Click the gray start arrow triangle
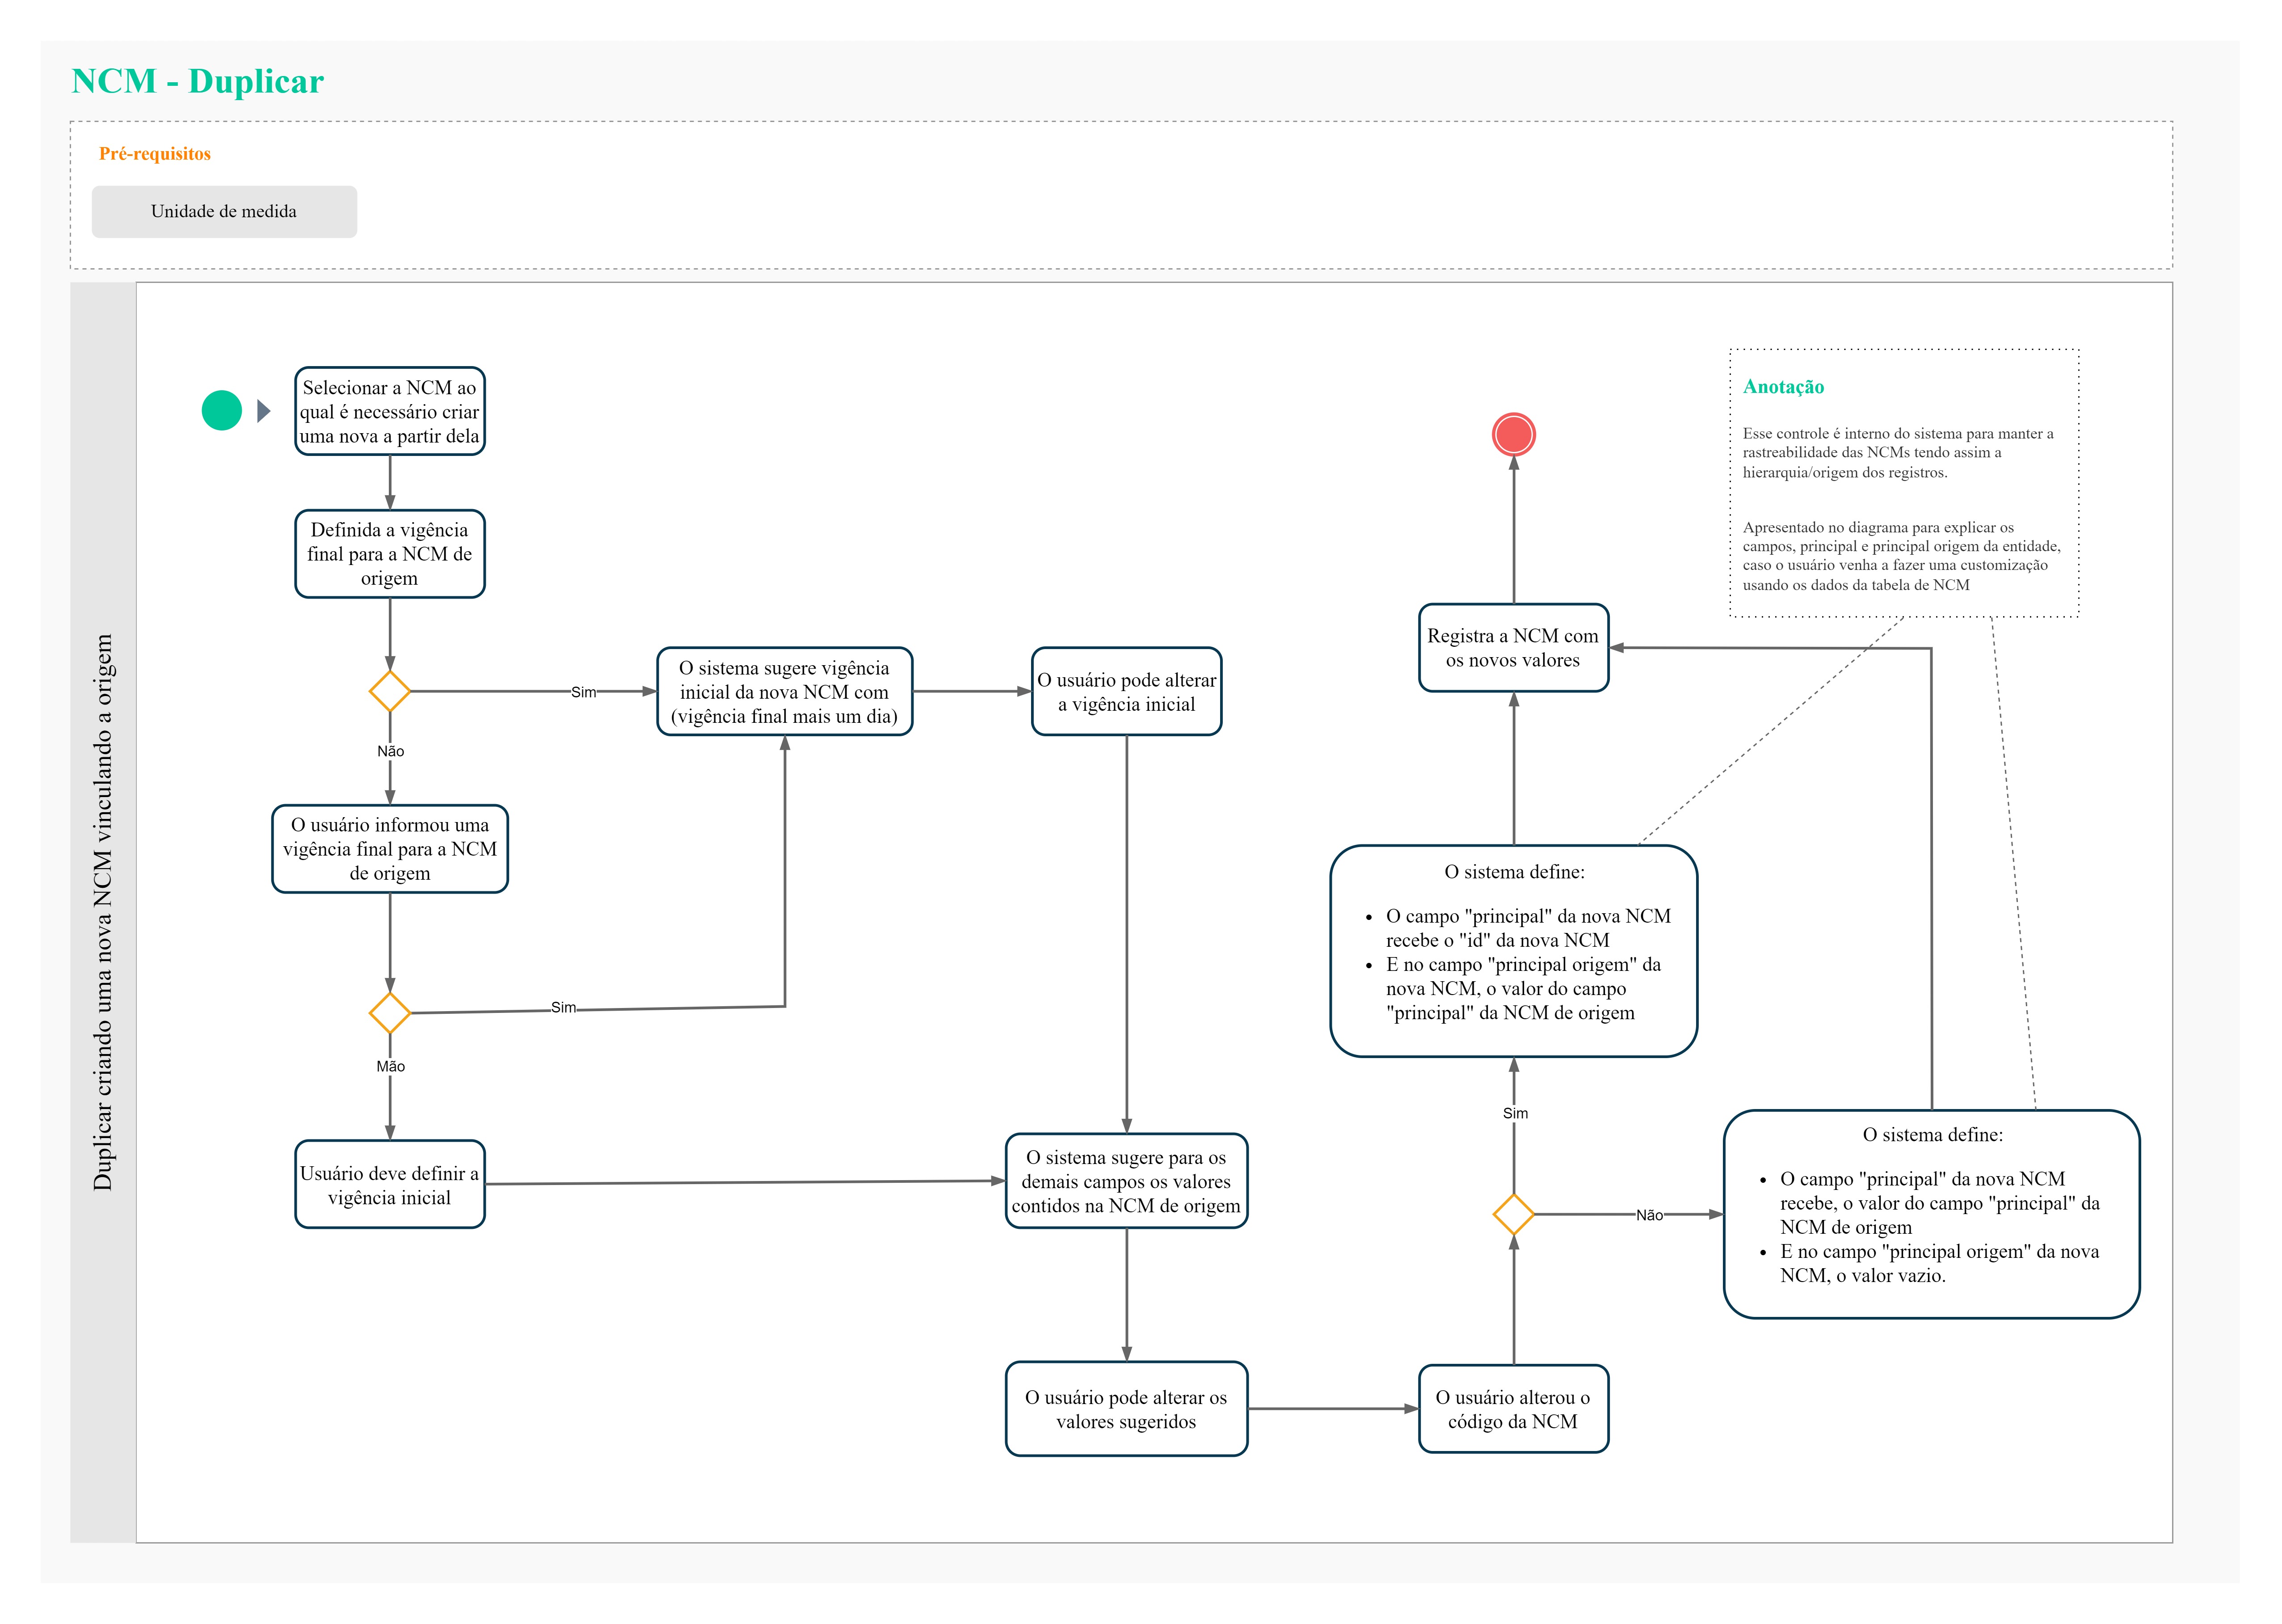 263,411
